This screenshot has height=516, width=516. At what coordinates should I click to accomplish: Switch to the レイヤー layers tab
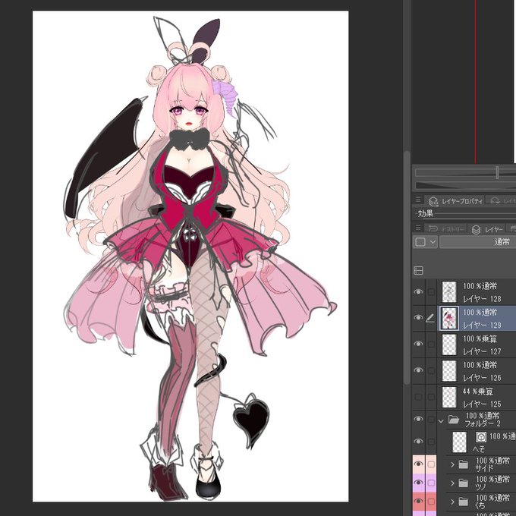pyautogui.click(x=486, y=228)
